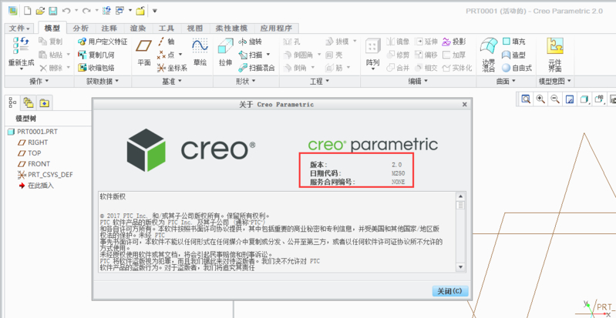Click the Repaint icon in graphics toolbar
Image resolution: width=616 pixels, height=318 pixels.
(x=570, y=99)
